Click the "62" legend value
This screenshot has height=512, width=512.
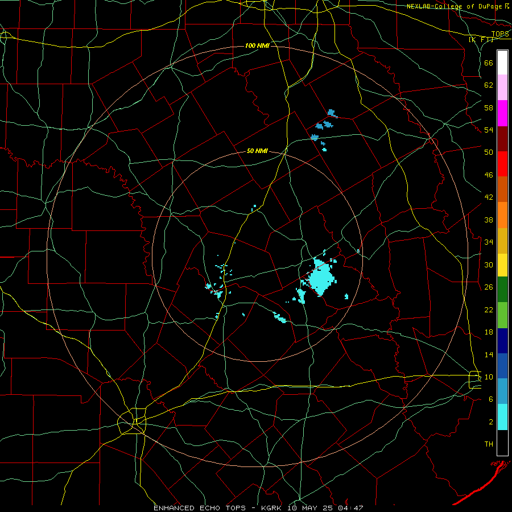489,85
